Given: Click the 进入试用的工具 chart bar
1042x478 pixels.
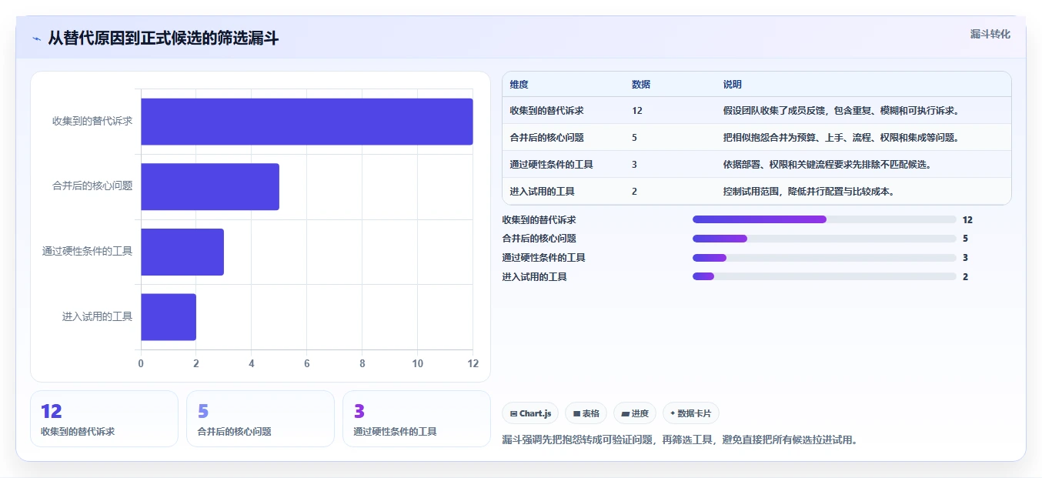Looking at the screenshot, I should [169, 316].
